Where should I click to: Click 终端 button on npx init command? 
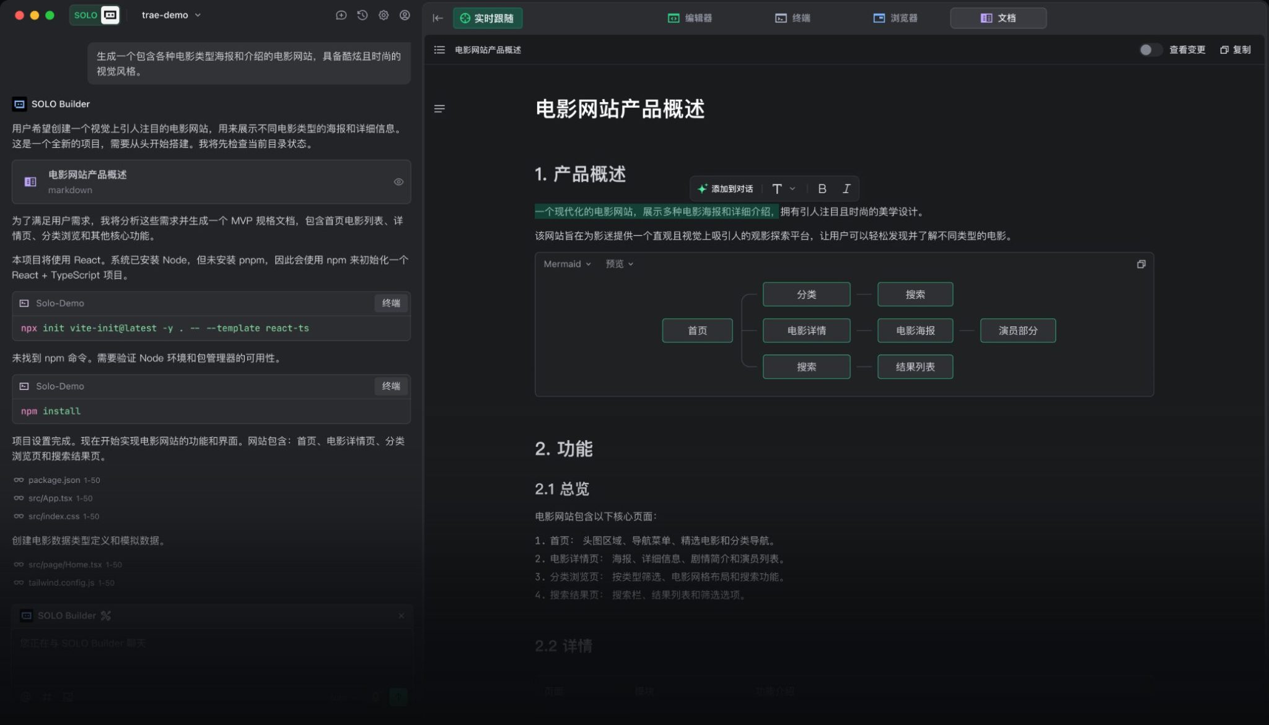tap(391, 303)
